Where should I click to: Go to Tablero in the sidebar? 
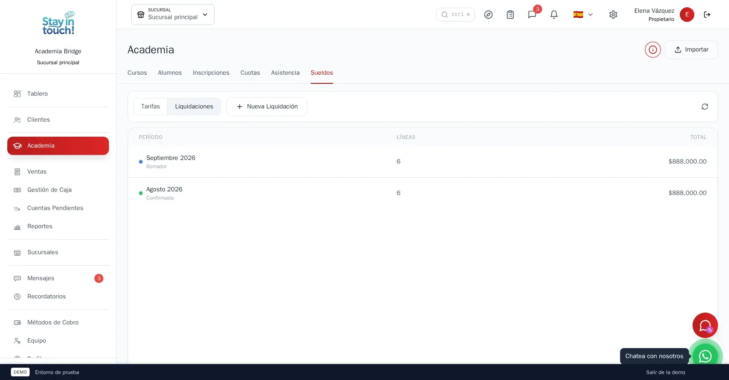(x=58, y=94)
